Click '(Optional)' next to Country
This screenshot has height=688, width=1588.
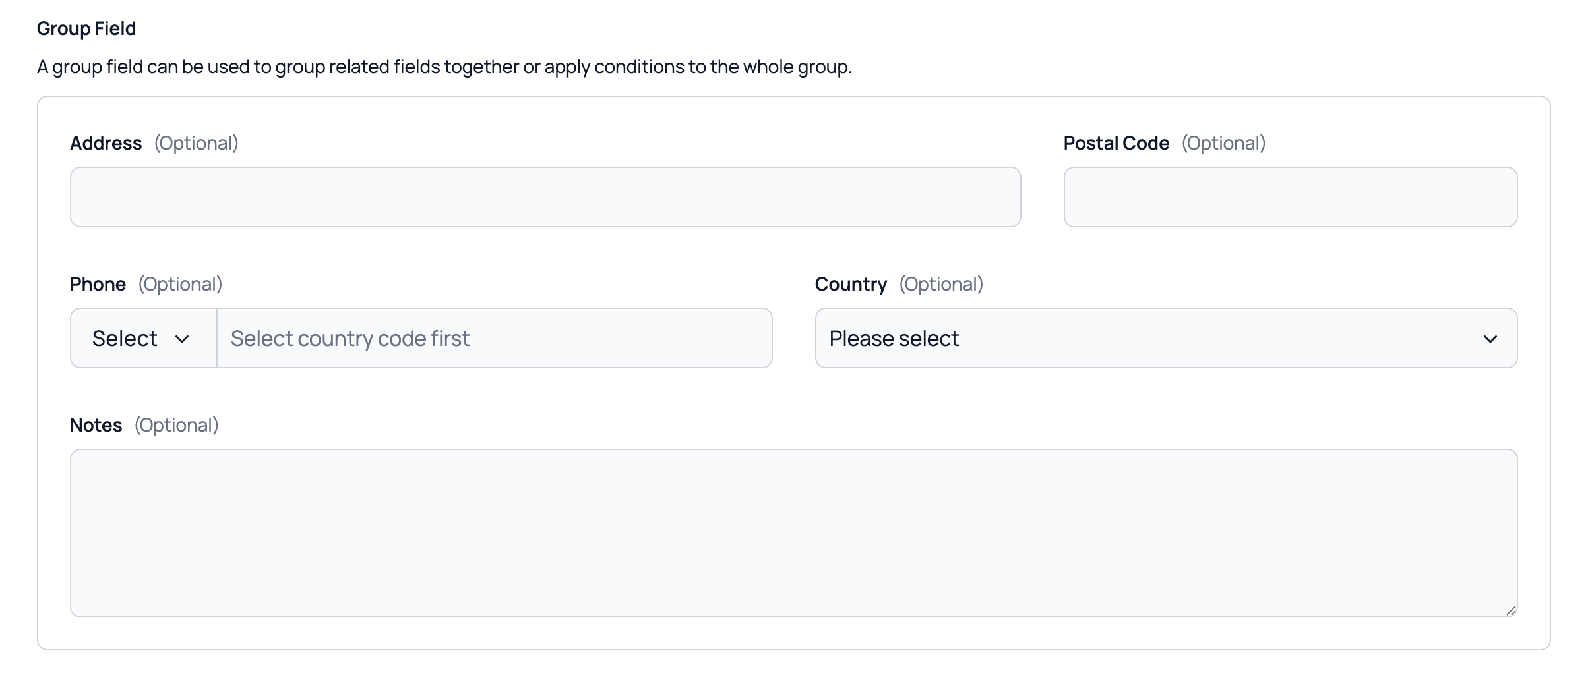(942, 284)
